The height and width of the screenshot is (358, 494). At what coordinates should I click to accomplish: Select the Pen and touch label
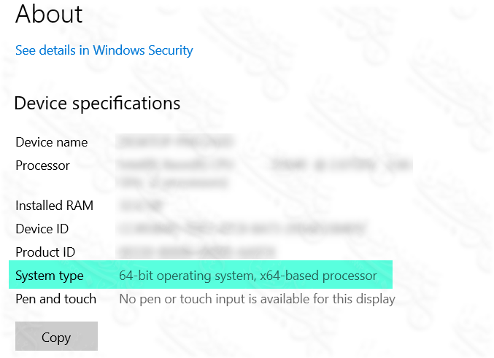55,299
